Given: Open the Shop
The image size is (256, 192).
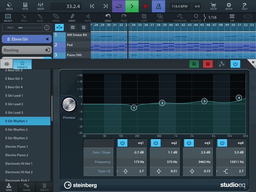Looking at the screenshot, I should (213, 6).
